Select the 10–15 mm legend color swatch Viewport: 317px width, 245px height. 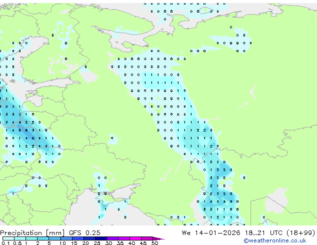tap(66, 238)
